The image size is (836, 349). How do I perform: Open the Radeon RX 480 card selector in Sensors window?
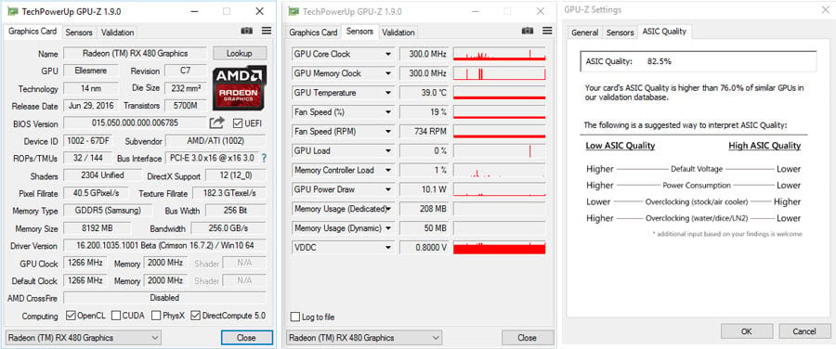point(365,338)
